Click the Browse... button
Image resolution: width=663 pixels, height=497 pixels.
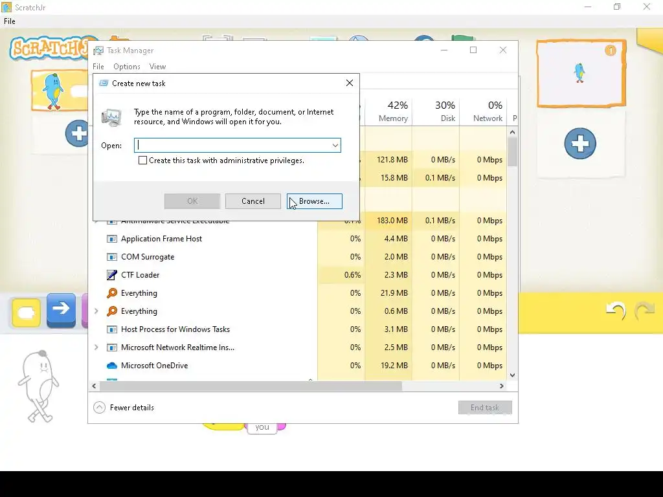click(314, 201)
